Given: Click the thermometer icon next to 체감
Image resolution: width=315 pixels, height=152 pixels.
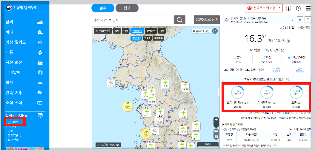Looking at the screenshot, I should [288, 41].
